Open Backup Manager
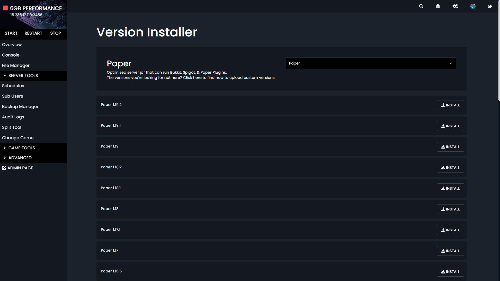Viewport: 500px width, 281px height. pyautogui.click(x=20, y=106)
